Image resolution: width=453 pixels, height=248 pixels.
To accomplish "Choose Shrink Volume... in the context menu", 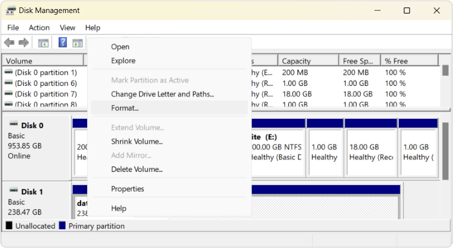I will pyautogui.click(x=136, y=141).
